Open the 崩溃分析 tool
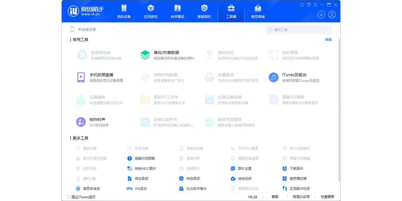The width and height of the screenshot is (402, 201). 189,158
